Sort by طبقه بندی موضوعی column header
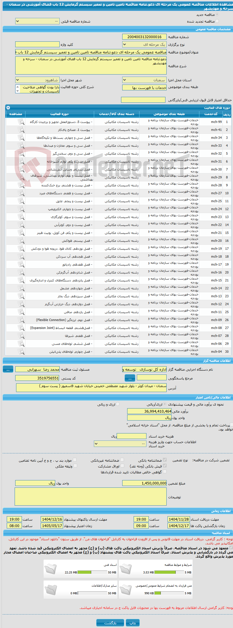Screen dimensions: 233x628 tap(169, 114)
